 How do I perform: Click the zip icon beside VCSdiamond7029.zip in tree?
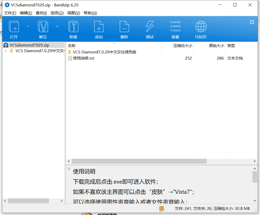[6, 45]
